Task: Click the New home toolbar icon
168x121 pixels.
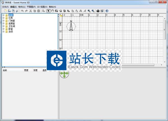Action: tap(5, 11)
